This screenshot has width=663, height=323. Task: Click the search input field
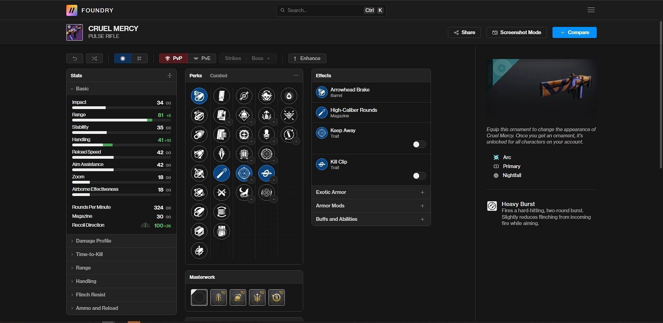(325, 10)
